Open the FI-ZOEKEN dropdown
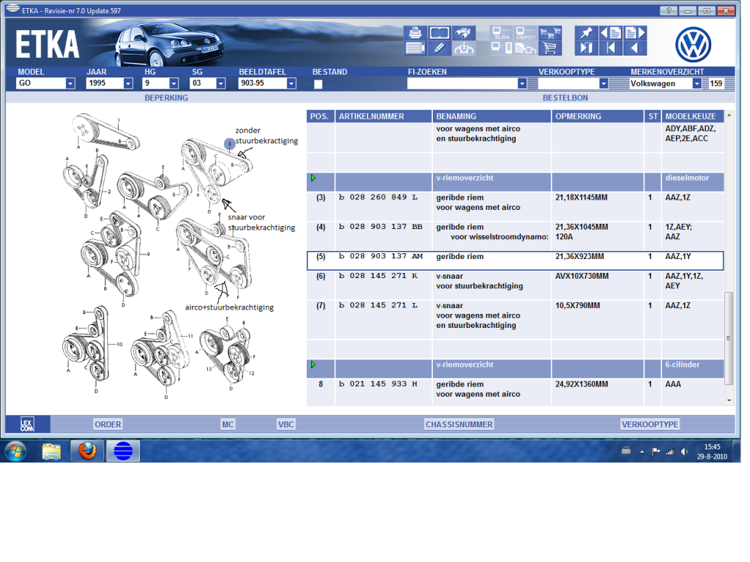Screen dimensions: 750x562 (x=521, y=83)
